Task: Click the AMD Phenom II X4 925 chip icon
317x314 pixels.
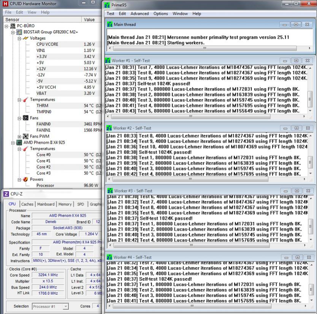Action: point(19,142)
